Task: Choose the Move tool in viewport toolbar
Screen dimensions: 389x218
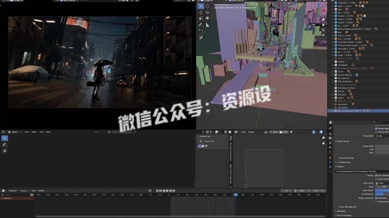Action: 201,13
